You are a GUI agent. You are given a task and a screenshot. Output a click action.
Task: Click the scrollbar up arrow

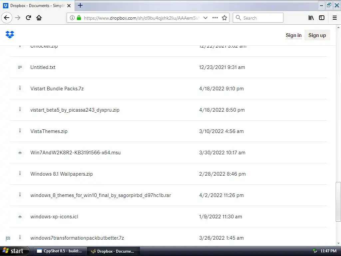(338, 27)
